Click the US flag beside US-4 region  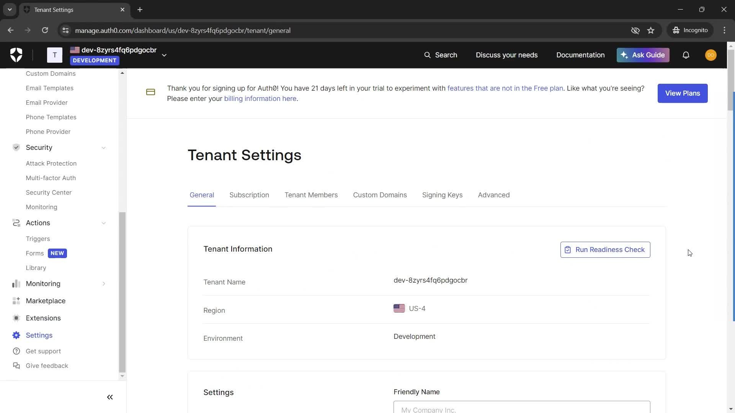(399, 308)
